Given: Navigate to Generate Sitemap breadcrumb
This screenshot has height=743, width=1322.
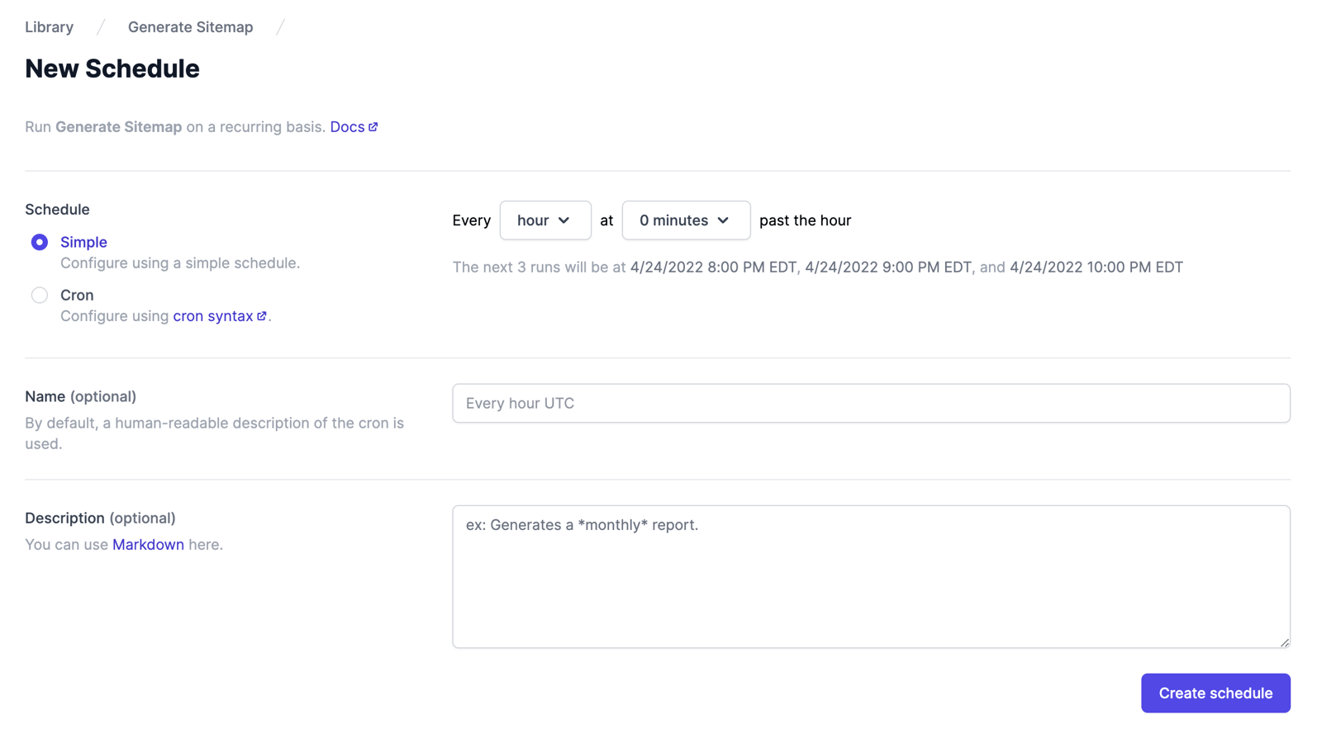Looking at the screenshot, I should (x=190, y=27).
